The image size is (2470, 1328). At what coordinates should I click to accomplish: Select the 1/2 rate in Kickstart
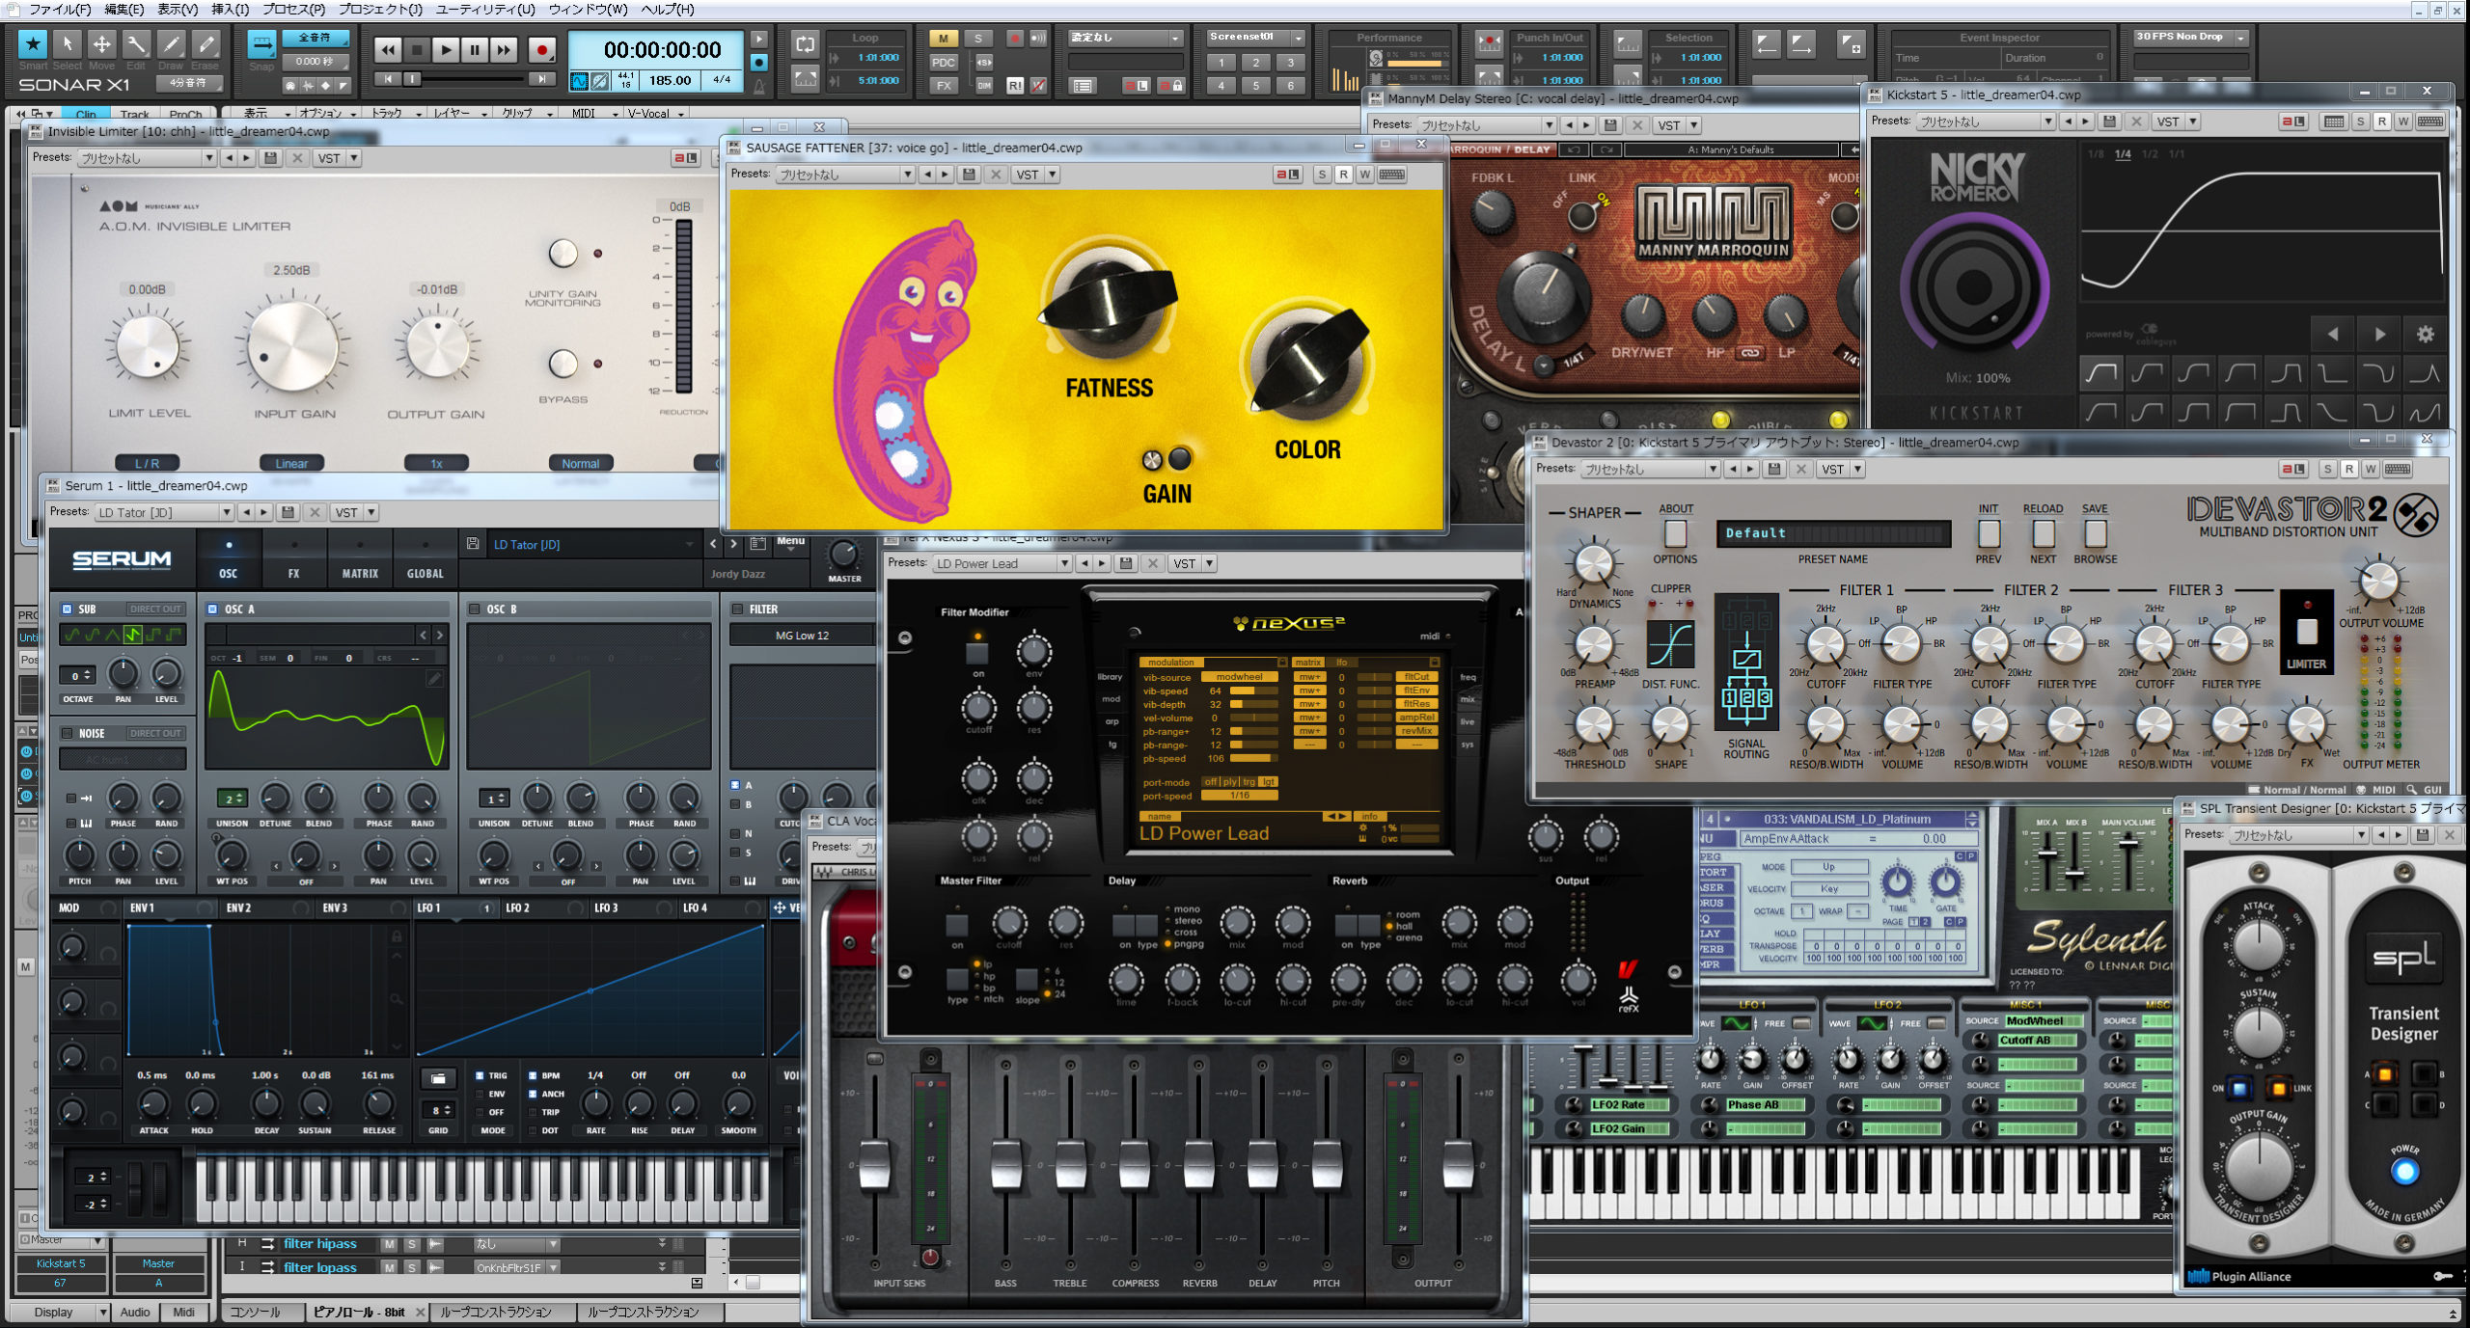pyautogui.click(x=2150, y=154)
